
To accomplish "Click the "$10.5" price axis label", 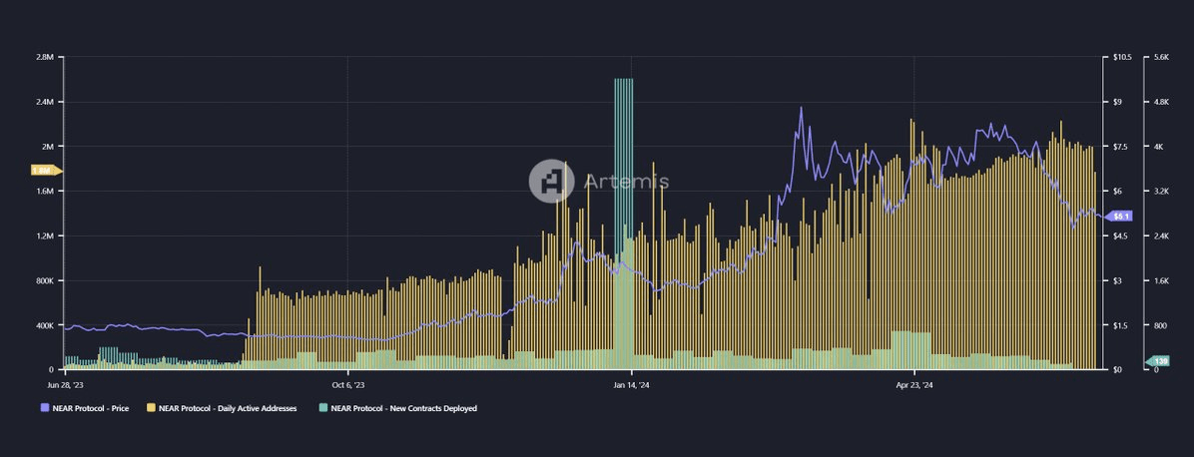I will point(1122,57).
